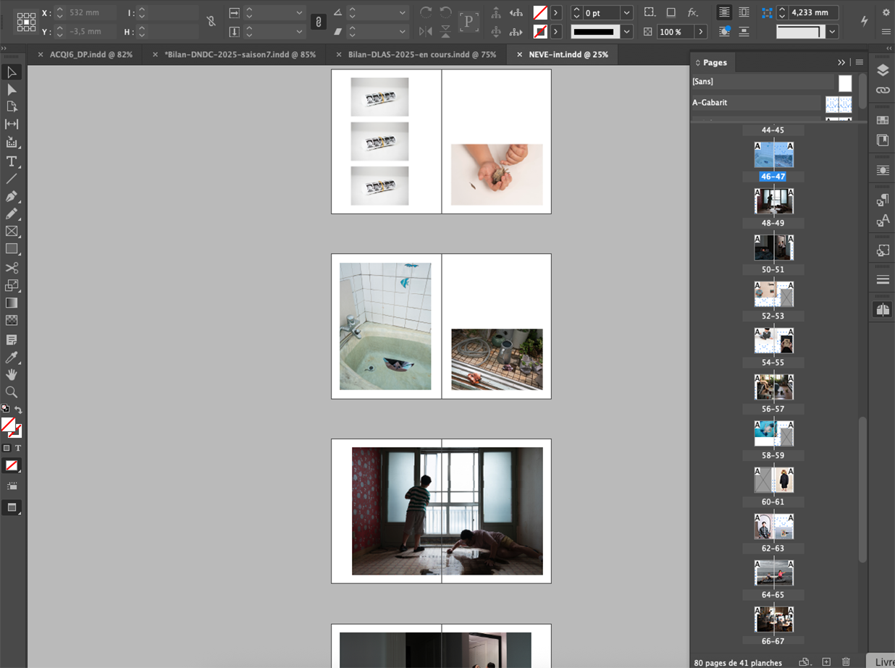
Task: Toggle constrain proportions for width and height
Action: coord(211,22)
